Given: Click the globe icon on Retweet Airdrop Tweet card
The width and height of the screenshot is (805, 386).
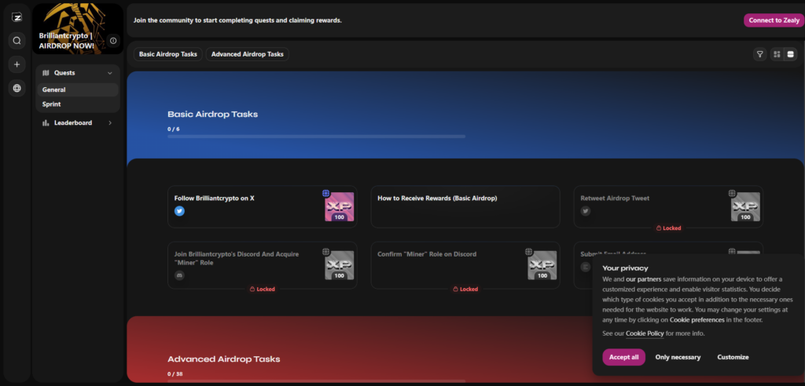Looking at the screenshot, I should [x=732, y=193].
